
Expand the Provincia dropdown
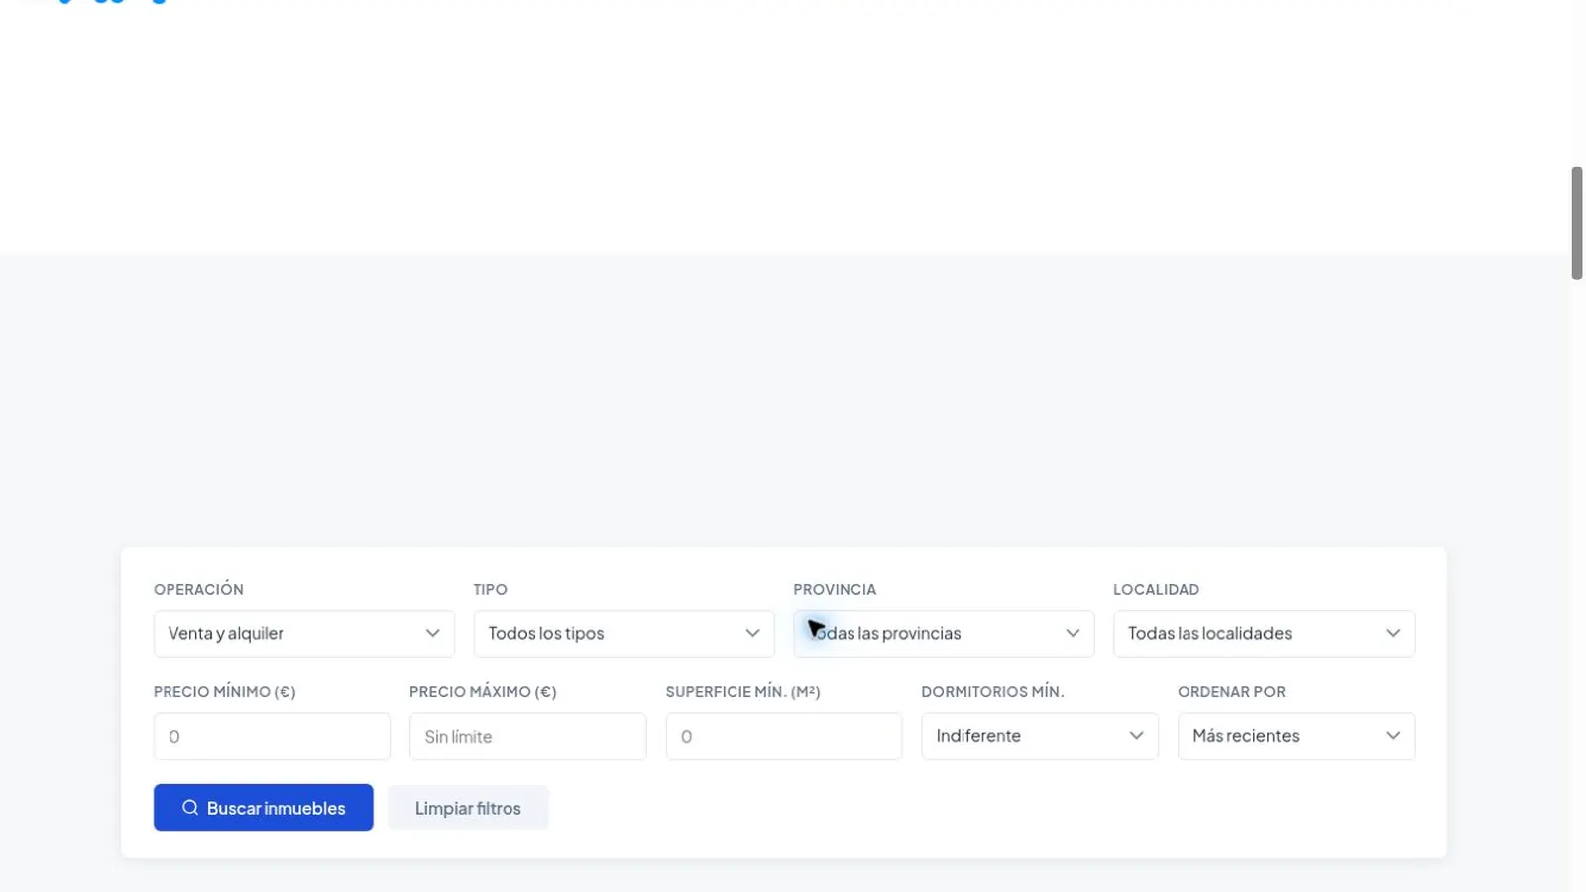[944, 633]
